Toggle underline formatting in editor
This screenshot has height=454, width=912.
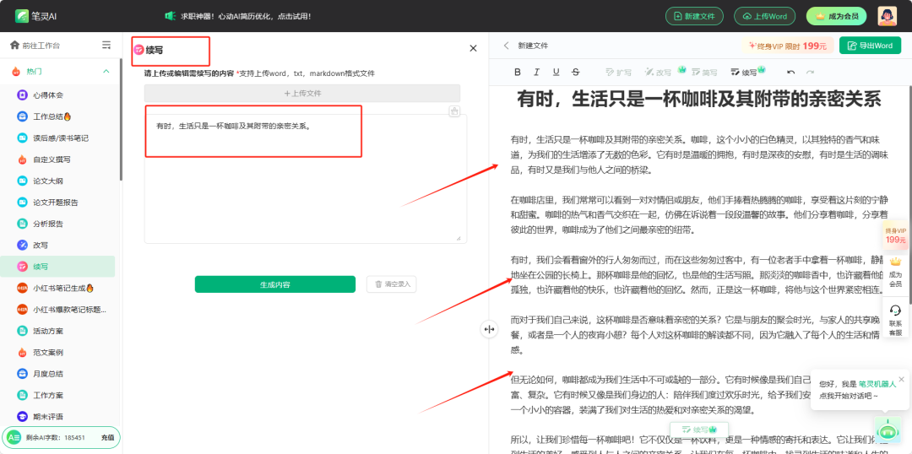tap(556, 72)
